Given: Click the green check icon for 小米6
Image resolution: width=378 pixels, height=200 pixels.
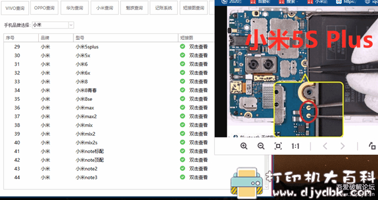Looking at the screenshot, I should pos(183,64).
